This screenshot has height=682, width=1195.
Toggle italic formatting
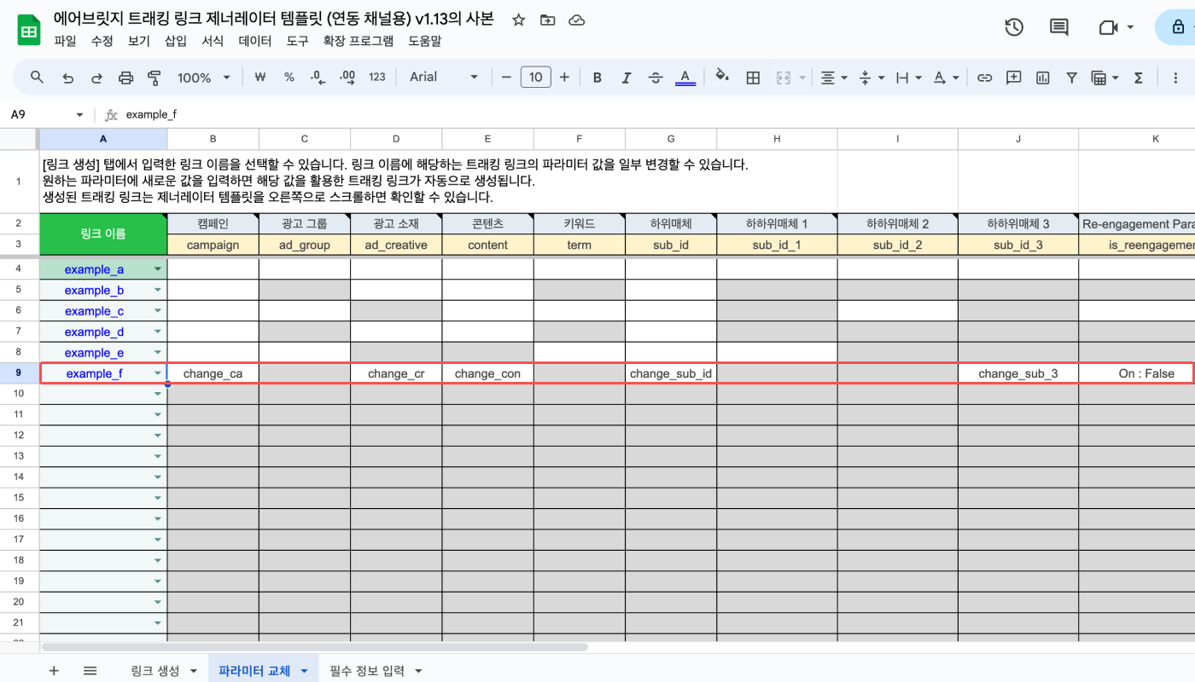627,78
